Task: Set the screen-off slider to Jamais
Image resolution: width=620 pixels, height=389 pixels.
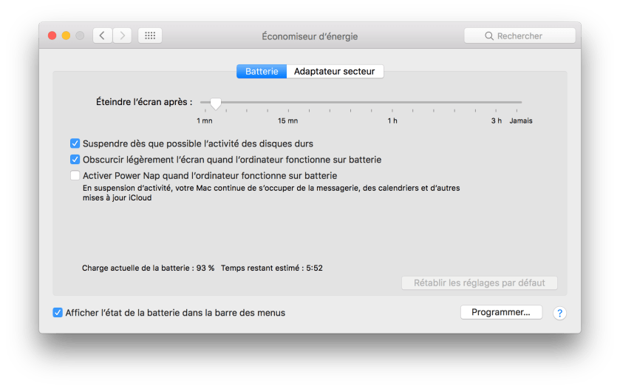Action: click(x=521, y=103)
